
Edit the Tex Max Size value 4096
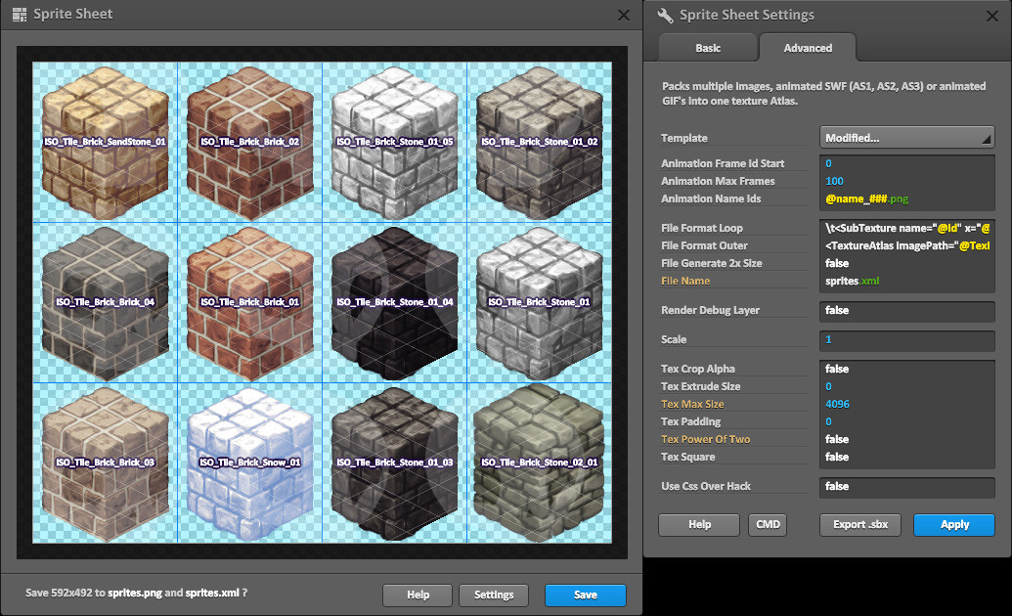coord(906,403)
